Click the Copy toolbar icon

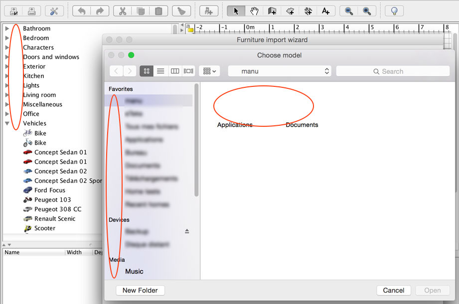click(141, 11)
